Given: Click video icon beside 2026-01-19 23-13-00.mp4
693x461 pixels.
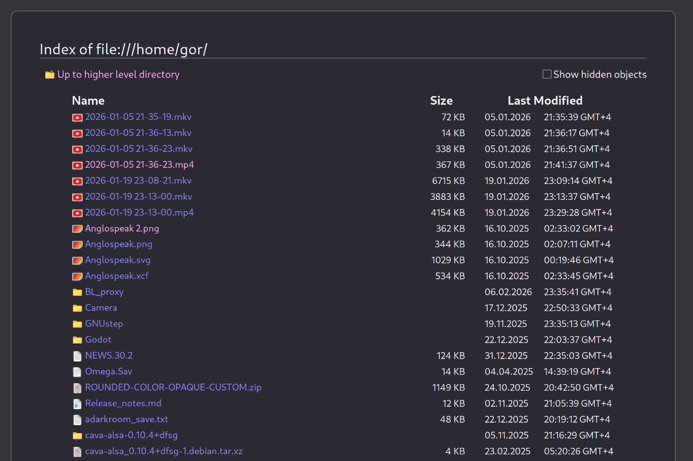Looking at the screenshot, I should (x=77, y=213).
